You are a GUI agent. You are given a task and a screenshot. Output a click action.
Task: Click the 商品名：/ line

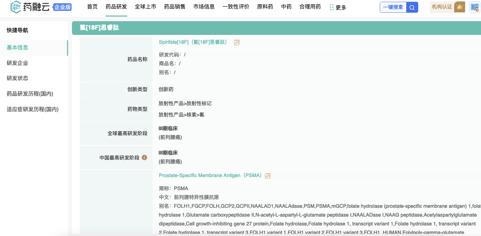tap(170, 63)
